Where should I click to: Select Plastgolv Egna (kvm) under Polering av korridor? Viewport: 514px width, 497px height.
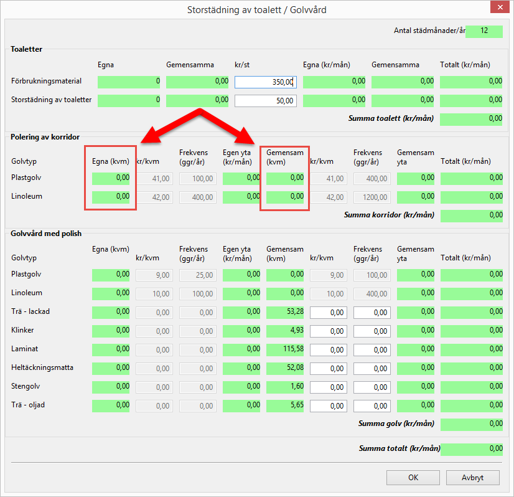pos(111,178)
